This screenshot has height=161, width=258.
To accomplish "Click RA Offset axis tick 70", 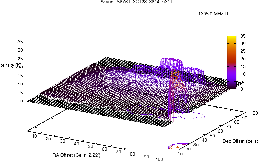I will pos(119,152).
